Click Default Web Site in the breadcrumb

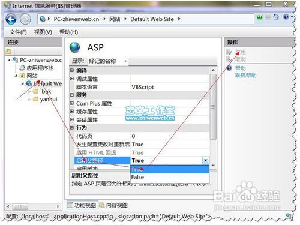(x=152, y=19)
